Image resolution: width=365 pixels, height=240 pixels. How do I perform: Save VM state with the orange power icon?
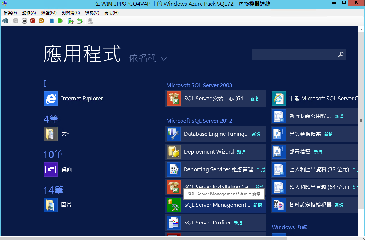(41, 21)
